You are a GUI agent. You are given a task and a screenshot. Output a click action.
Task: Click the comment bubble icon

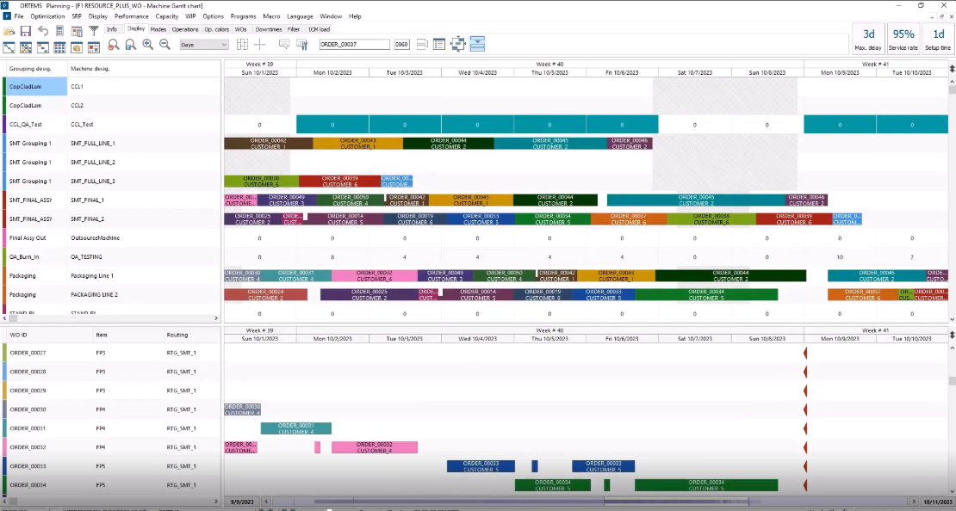point(284,45)
